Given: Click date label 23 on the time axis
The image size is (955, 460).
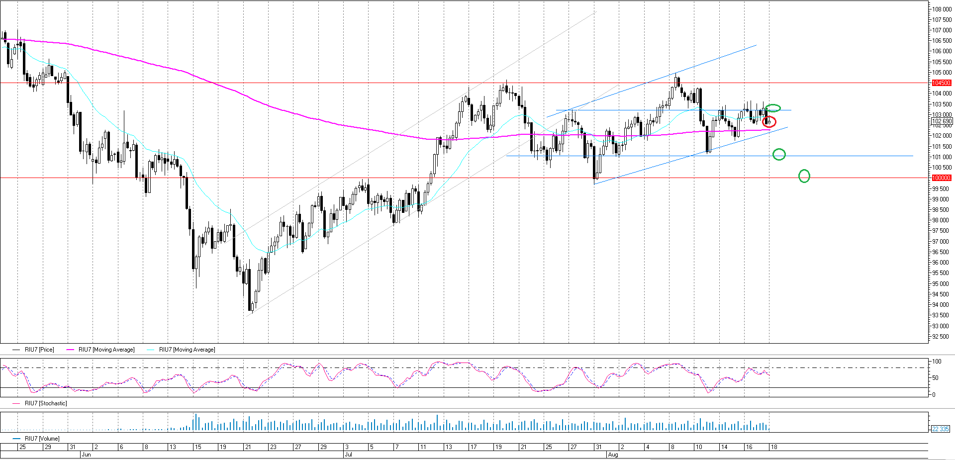Looking at the screenshot, I should tap(273, 447).
